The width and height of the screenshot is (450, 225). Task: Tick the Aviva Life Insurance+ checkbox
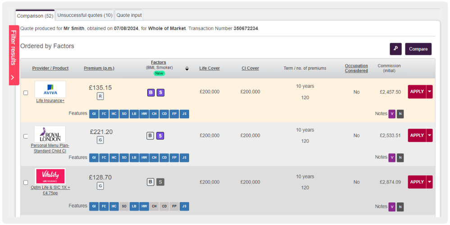coord(26,93)
